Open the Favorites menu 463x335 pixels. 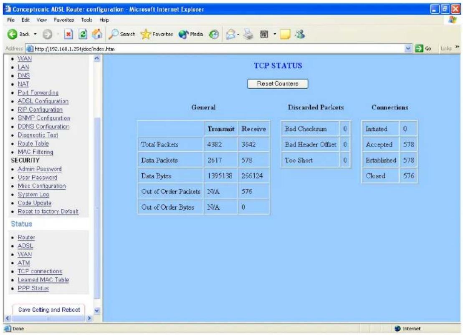coord(64,20)
